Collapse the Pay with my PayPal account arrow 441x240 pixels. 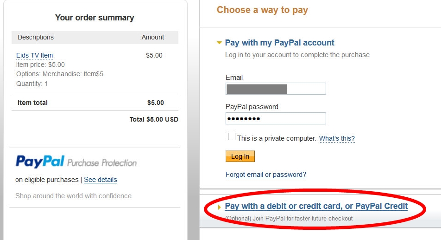(x=220, y=43)
